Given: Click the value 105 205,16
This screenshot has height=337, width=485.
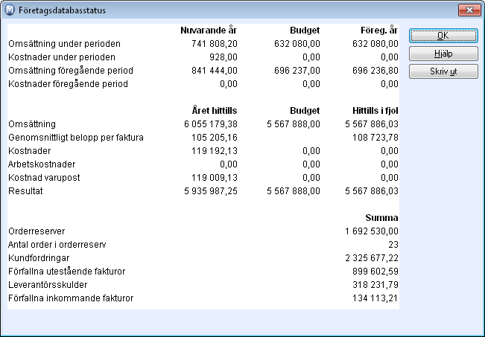Looking at the screenshot, I should click(215, 138).
